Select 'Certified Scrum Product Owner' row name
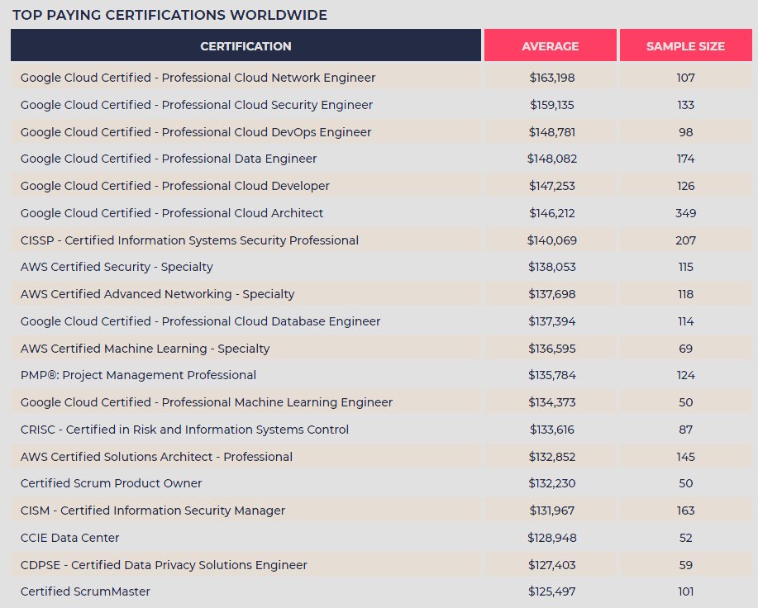 tap(112, 483)
